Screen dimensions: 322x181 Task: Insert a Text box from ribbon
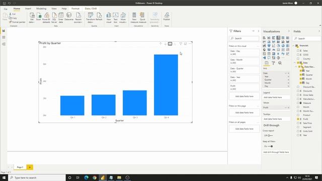click(x=115, y=18)
